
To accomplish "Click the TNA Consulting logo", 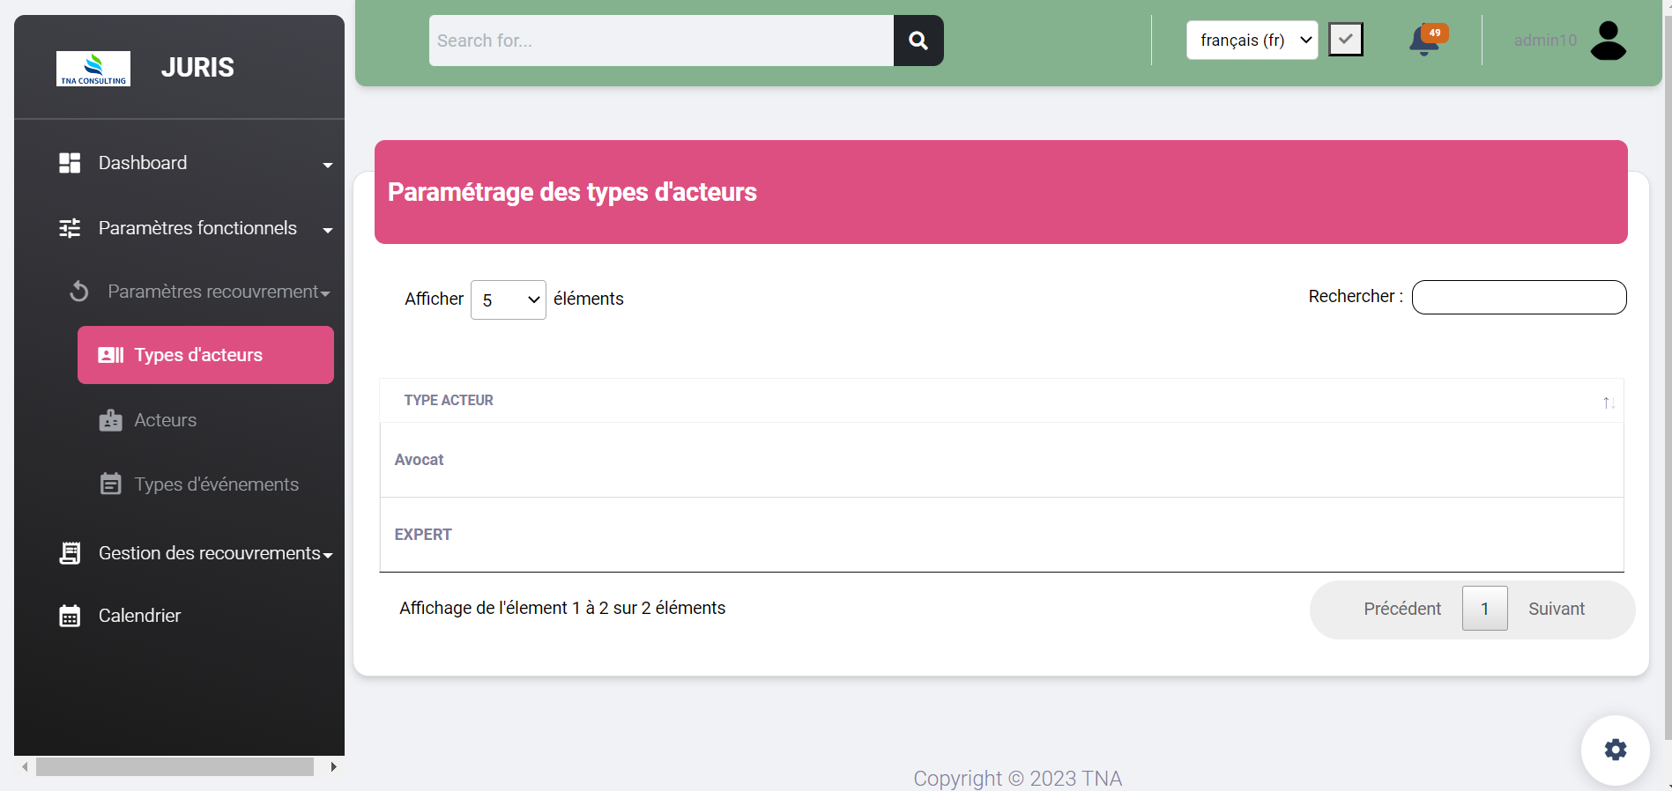I will click(93, 69).
